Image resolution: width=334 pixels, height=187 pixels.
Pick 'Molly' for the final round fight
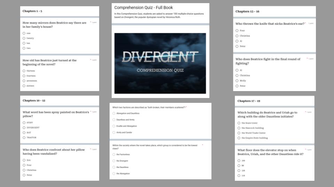(237, 81)
